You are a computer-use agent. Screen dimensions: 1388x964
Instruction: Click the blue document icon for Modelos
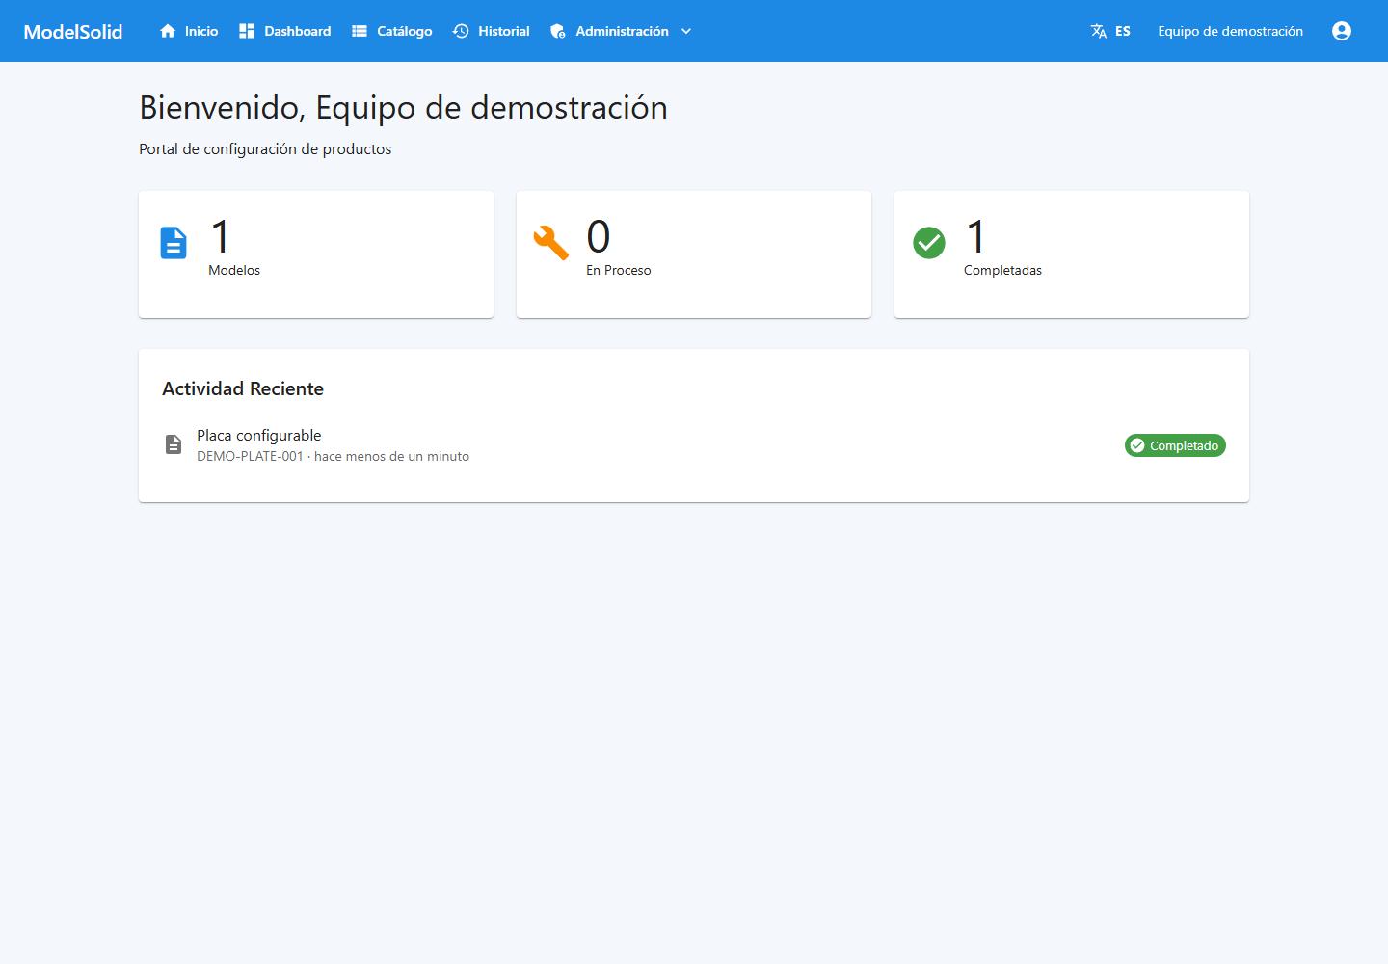[x=173, y=243]
